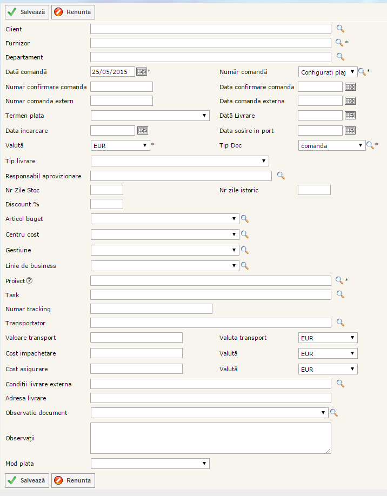Viewport: 387px width, 496px height.
Task: Click lookup icon next to Centru cost
Action: [244, 234]
